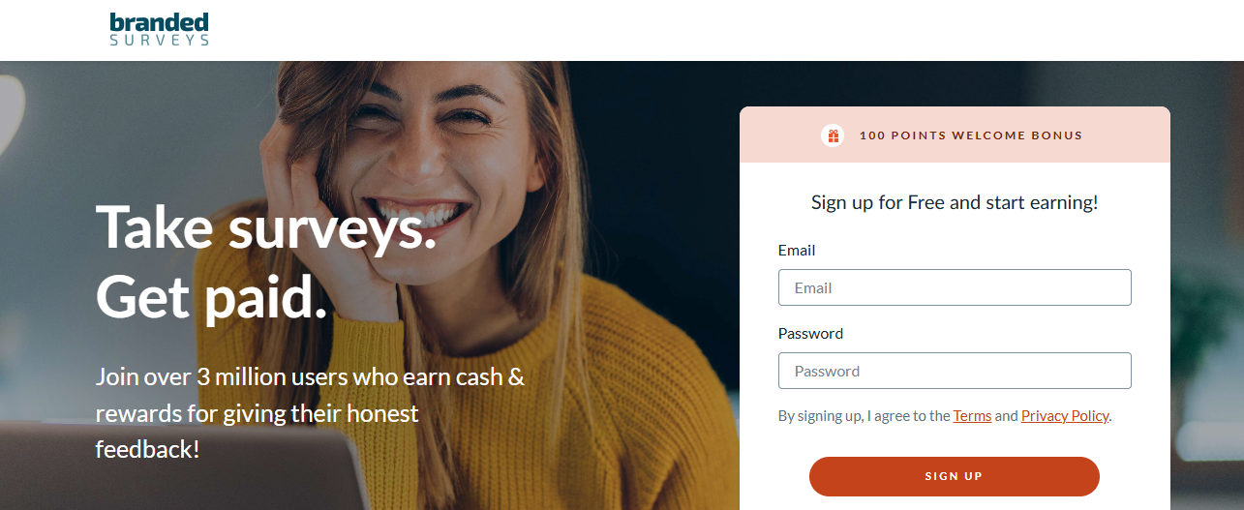Click the Sign Up button
This screenshot has width=1244, height=510.
point(955,476)
